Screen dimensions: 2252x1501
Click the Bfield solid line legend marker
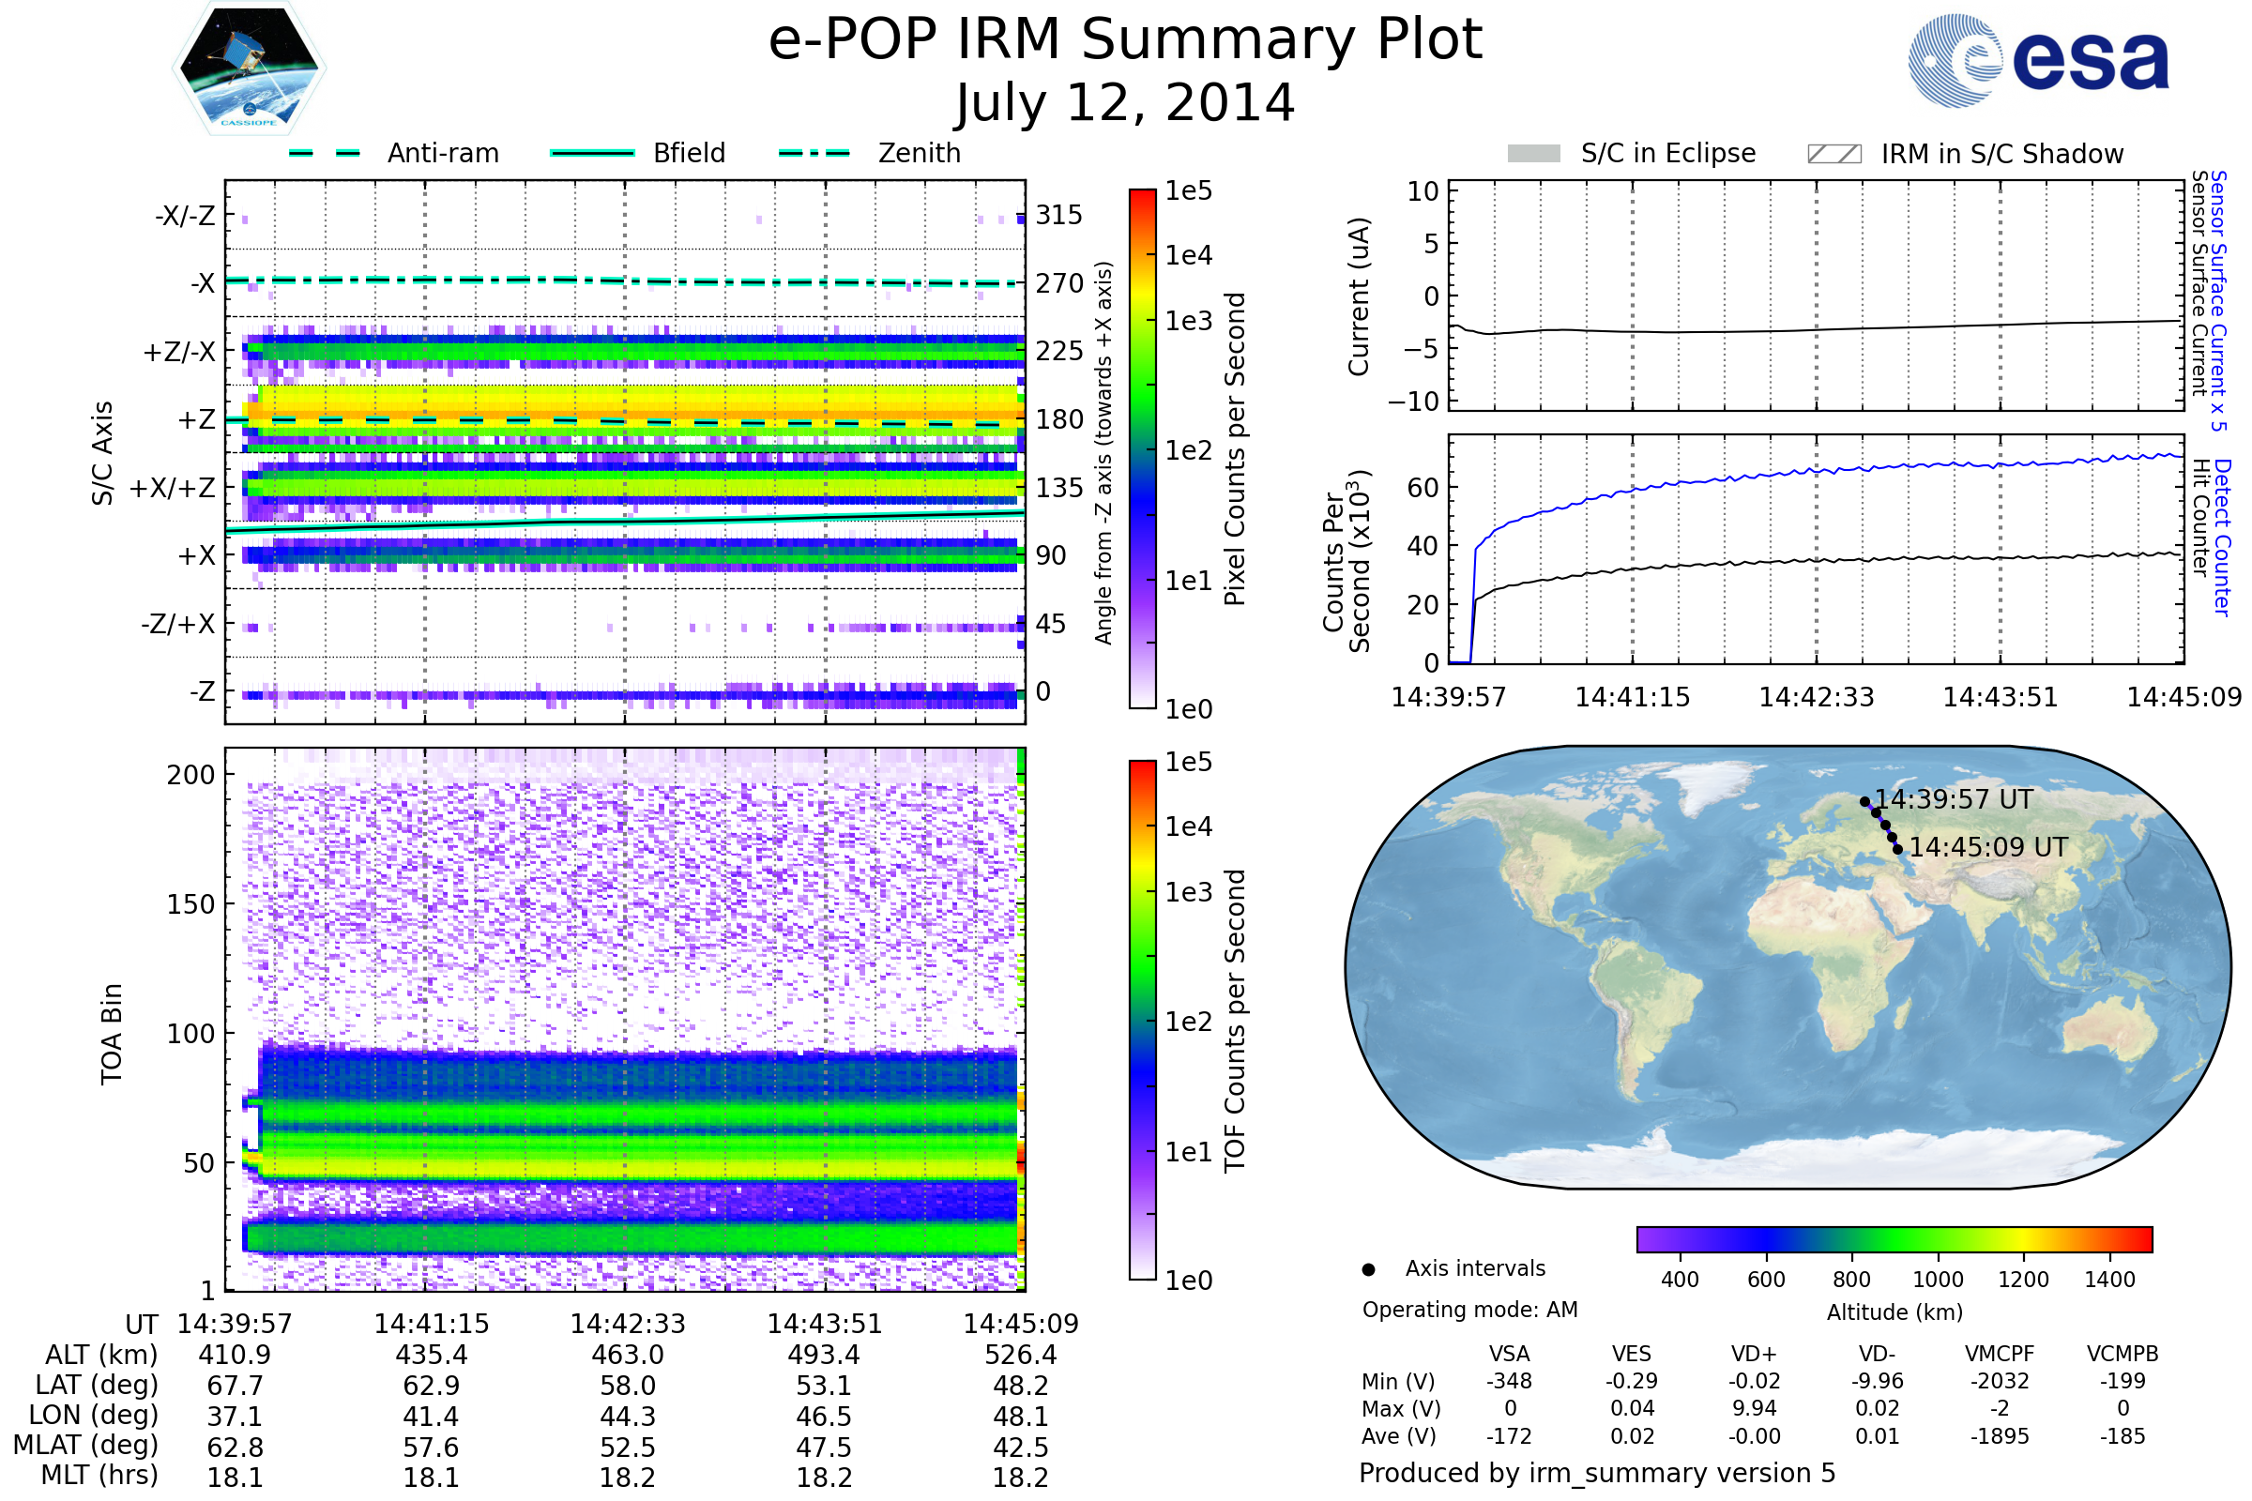592,153
